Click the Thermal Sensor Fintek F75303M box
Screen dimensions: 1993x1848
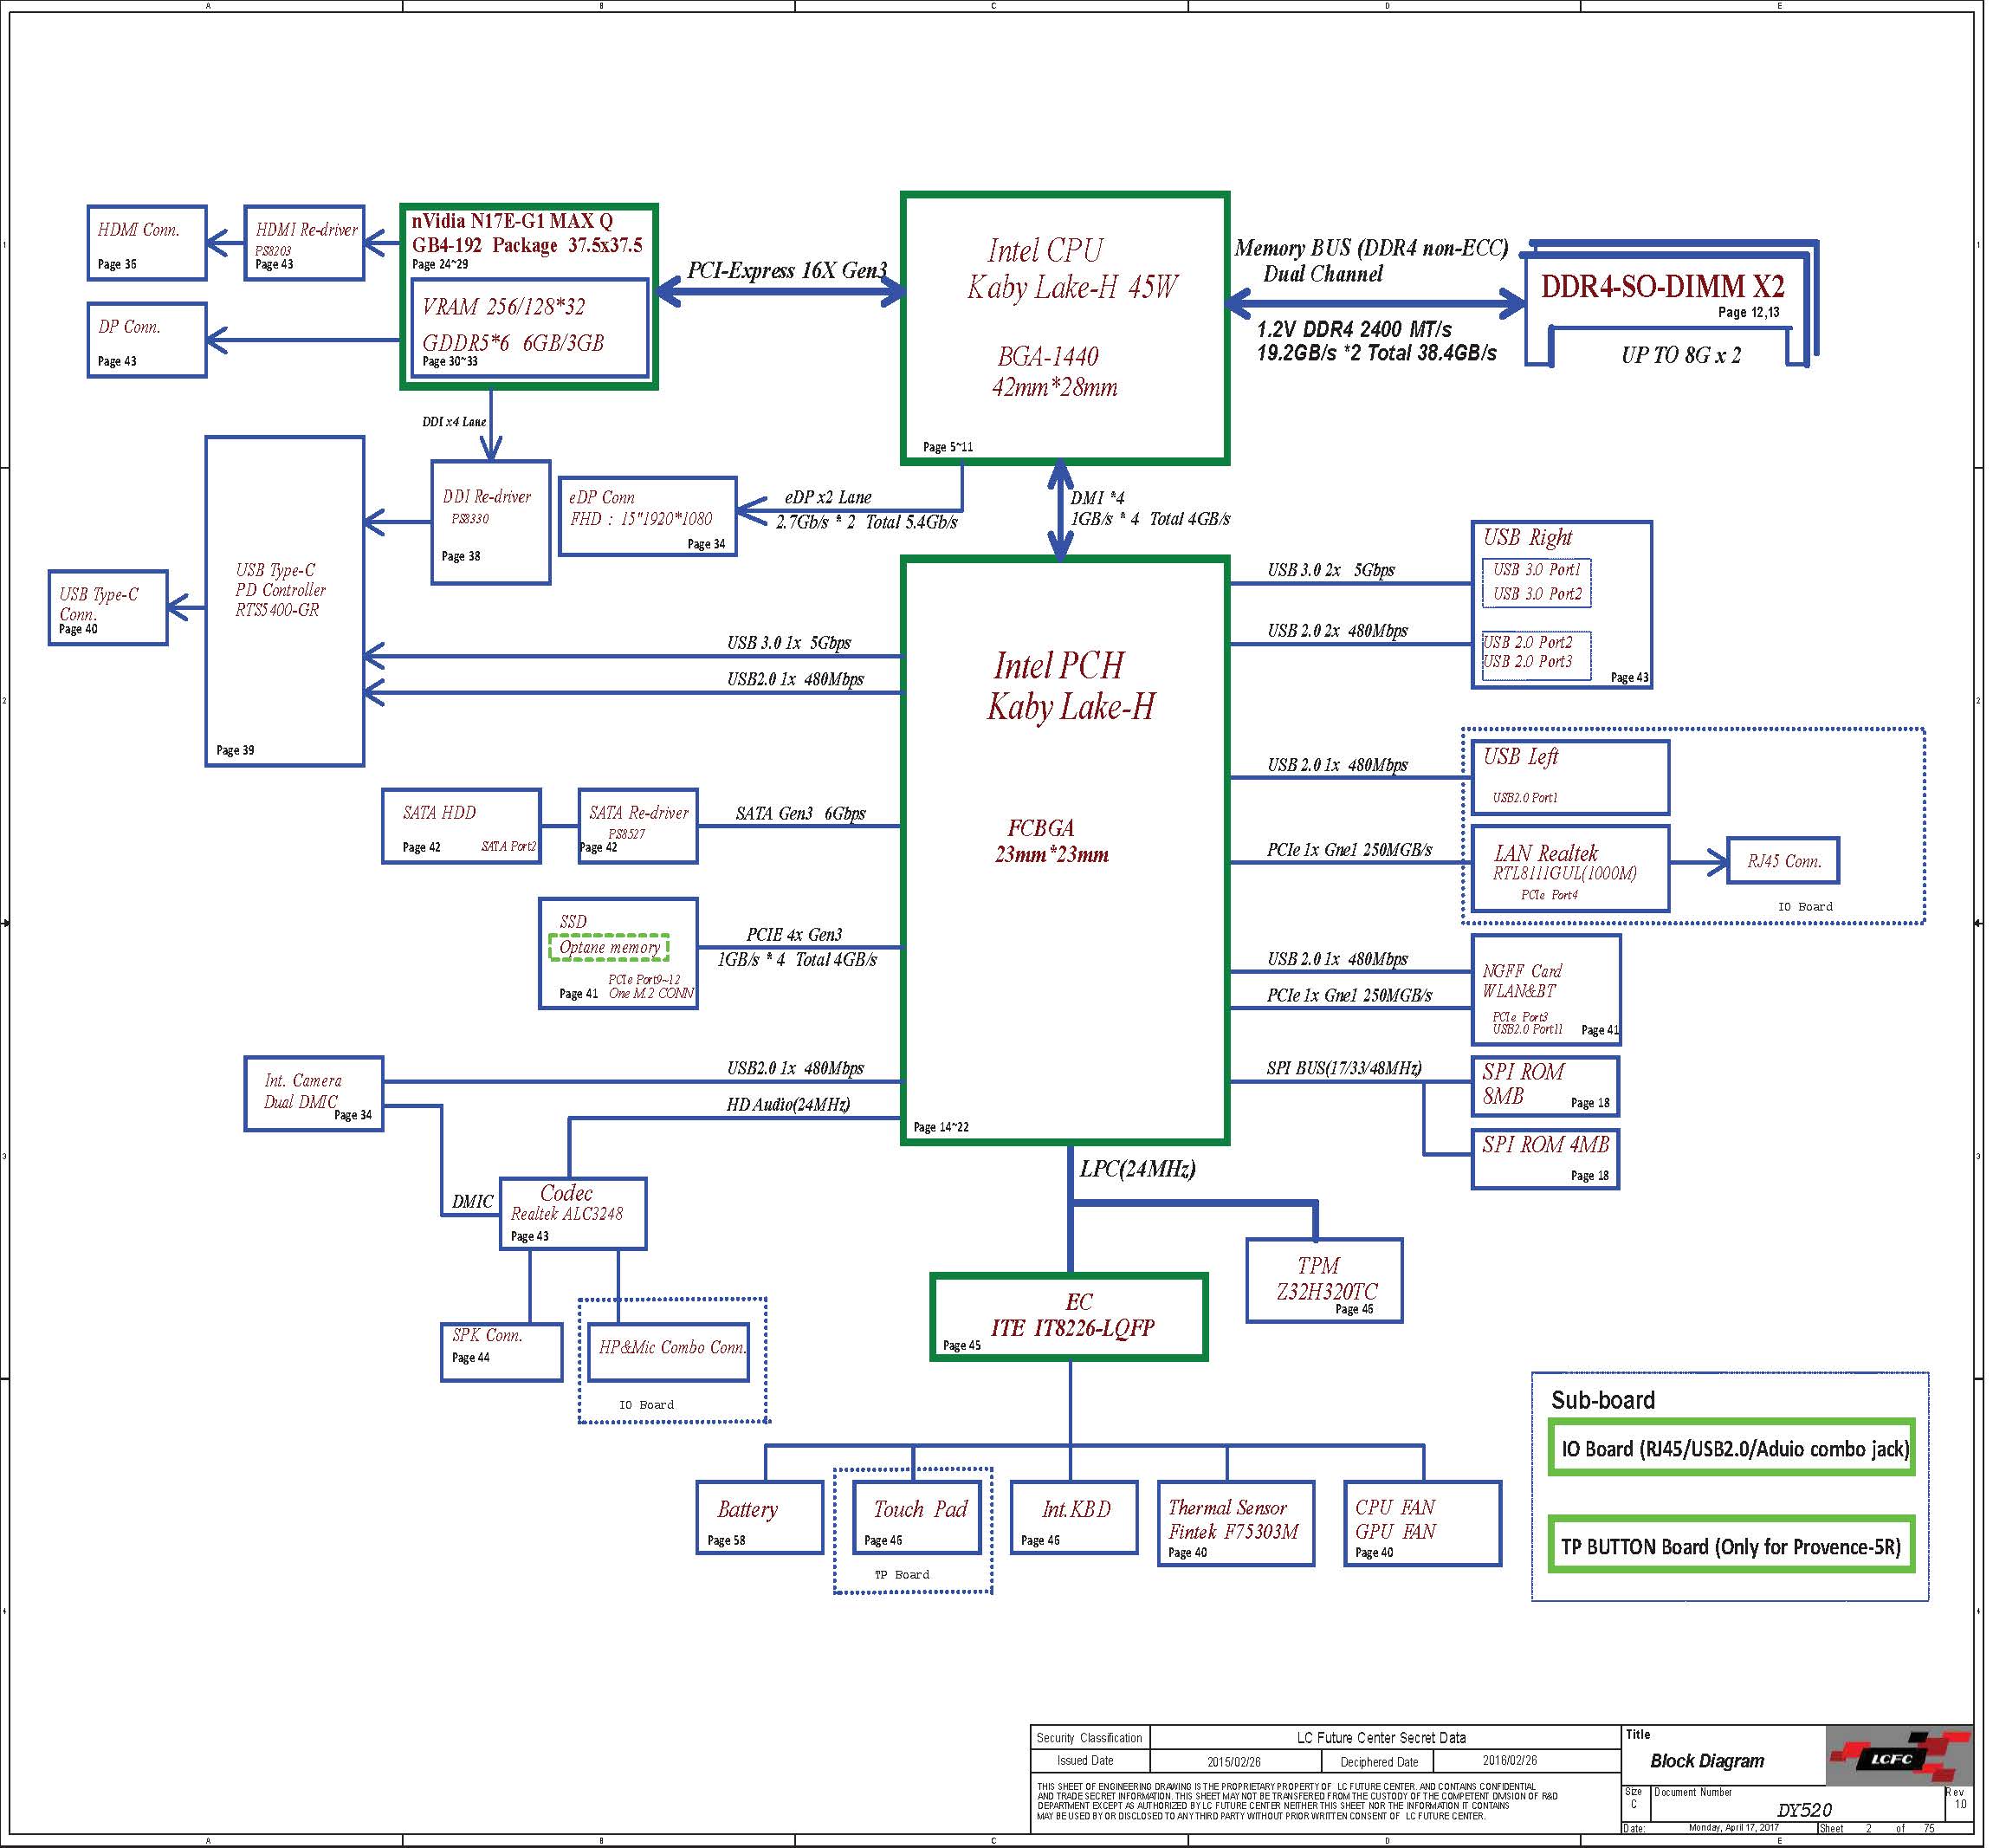[x=1234, y=1523]
